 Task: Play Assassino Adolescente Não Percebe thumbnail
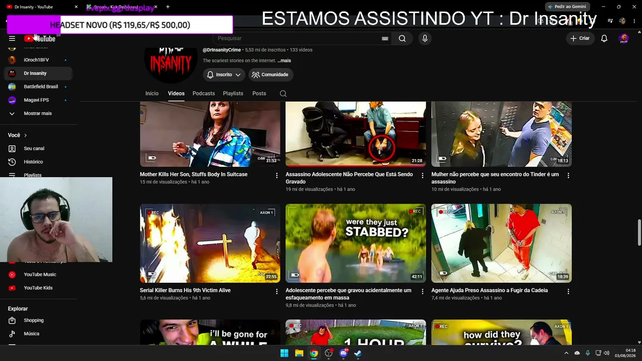356,134
